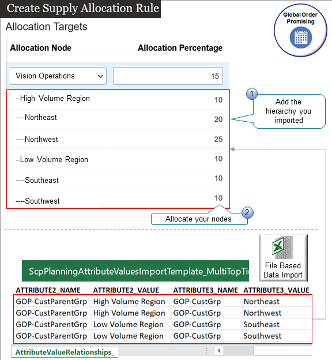Select the Southeast cell in ATTRIBUTE3_VALUE
The width and height of the screenshot is (332, 360).
point(277,324)
